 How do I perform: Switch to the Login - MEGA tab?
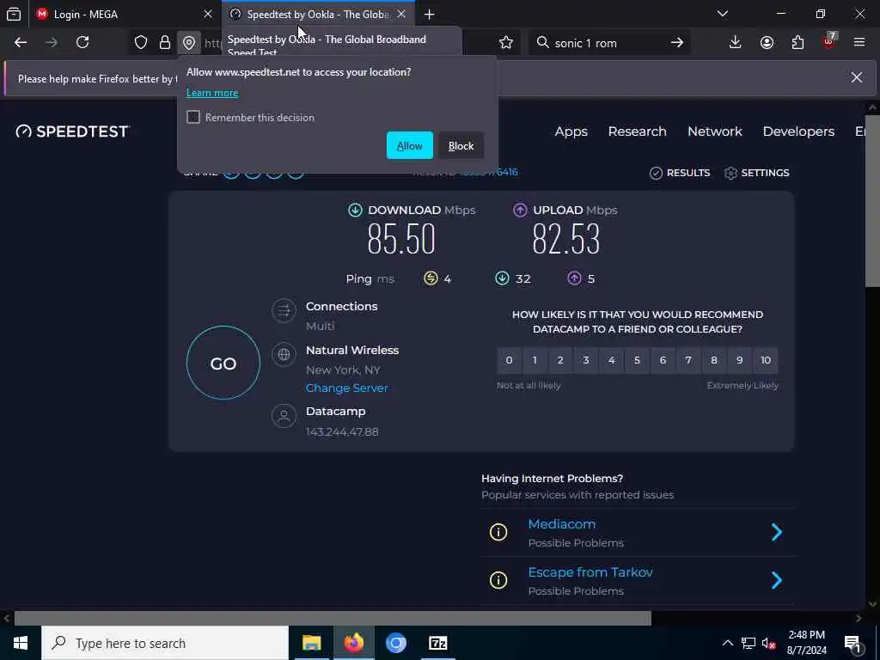coord(125,15)
